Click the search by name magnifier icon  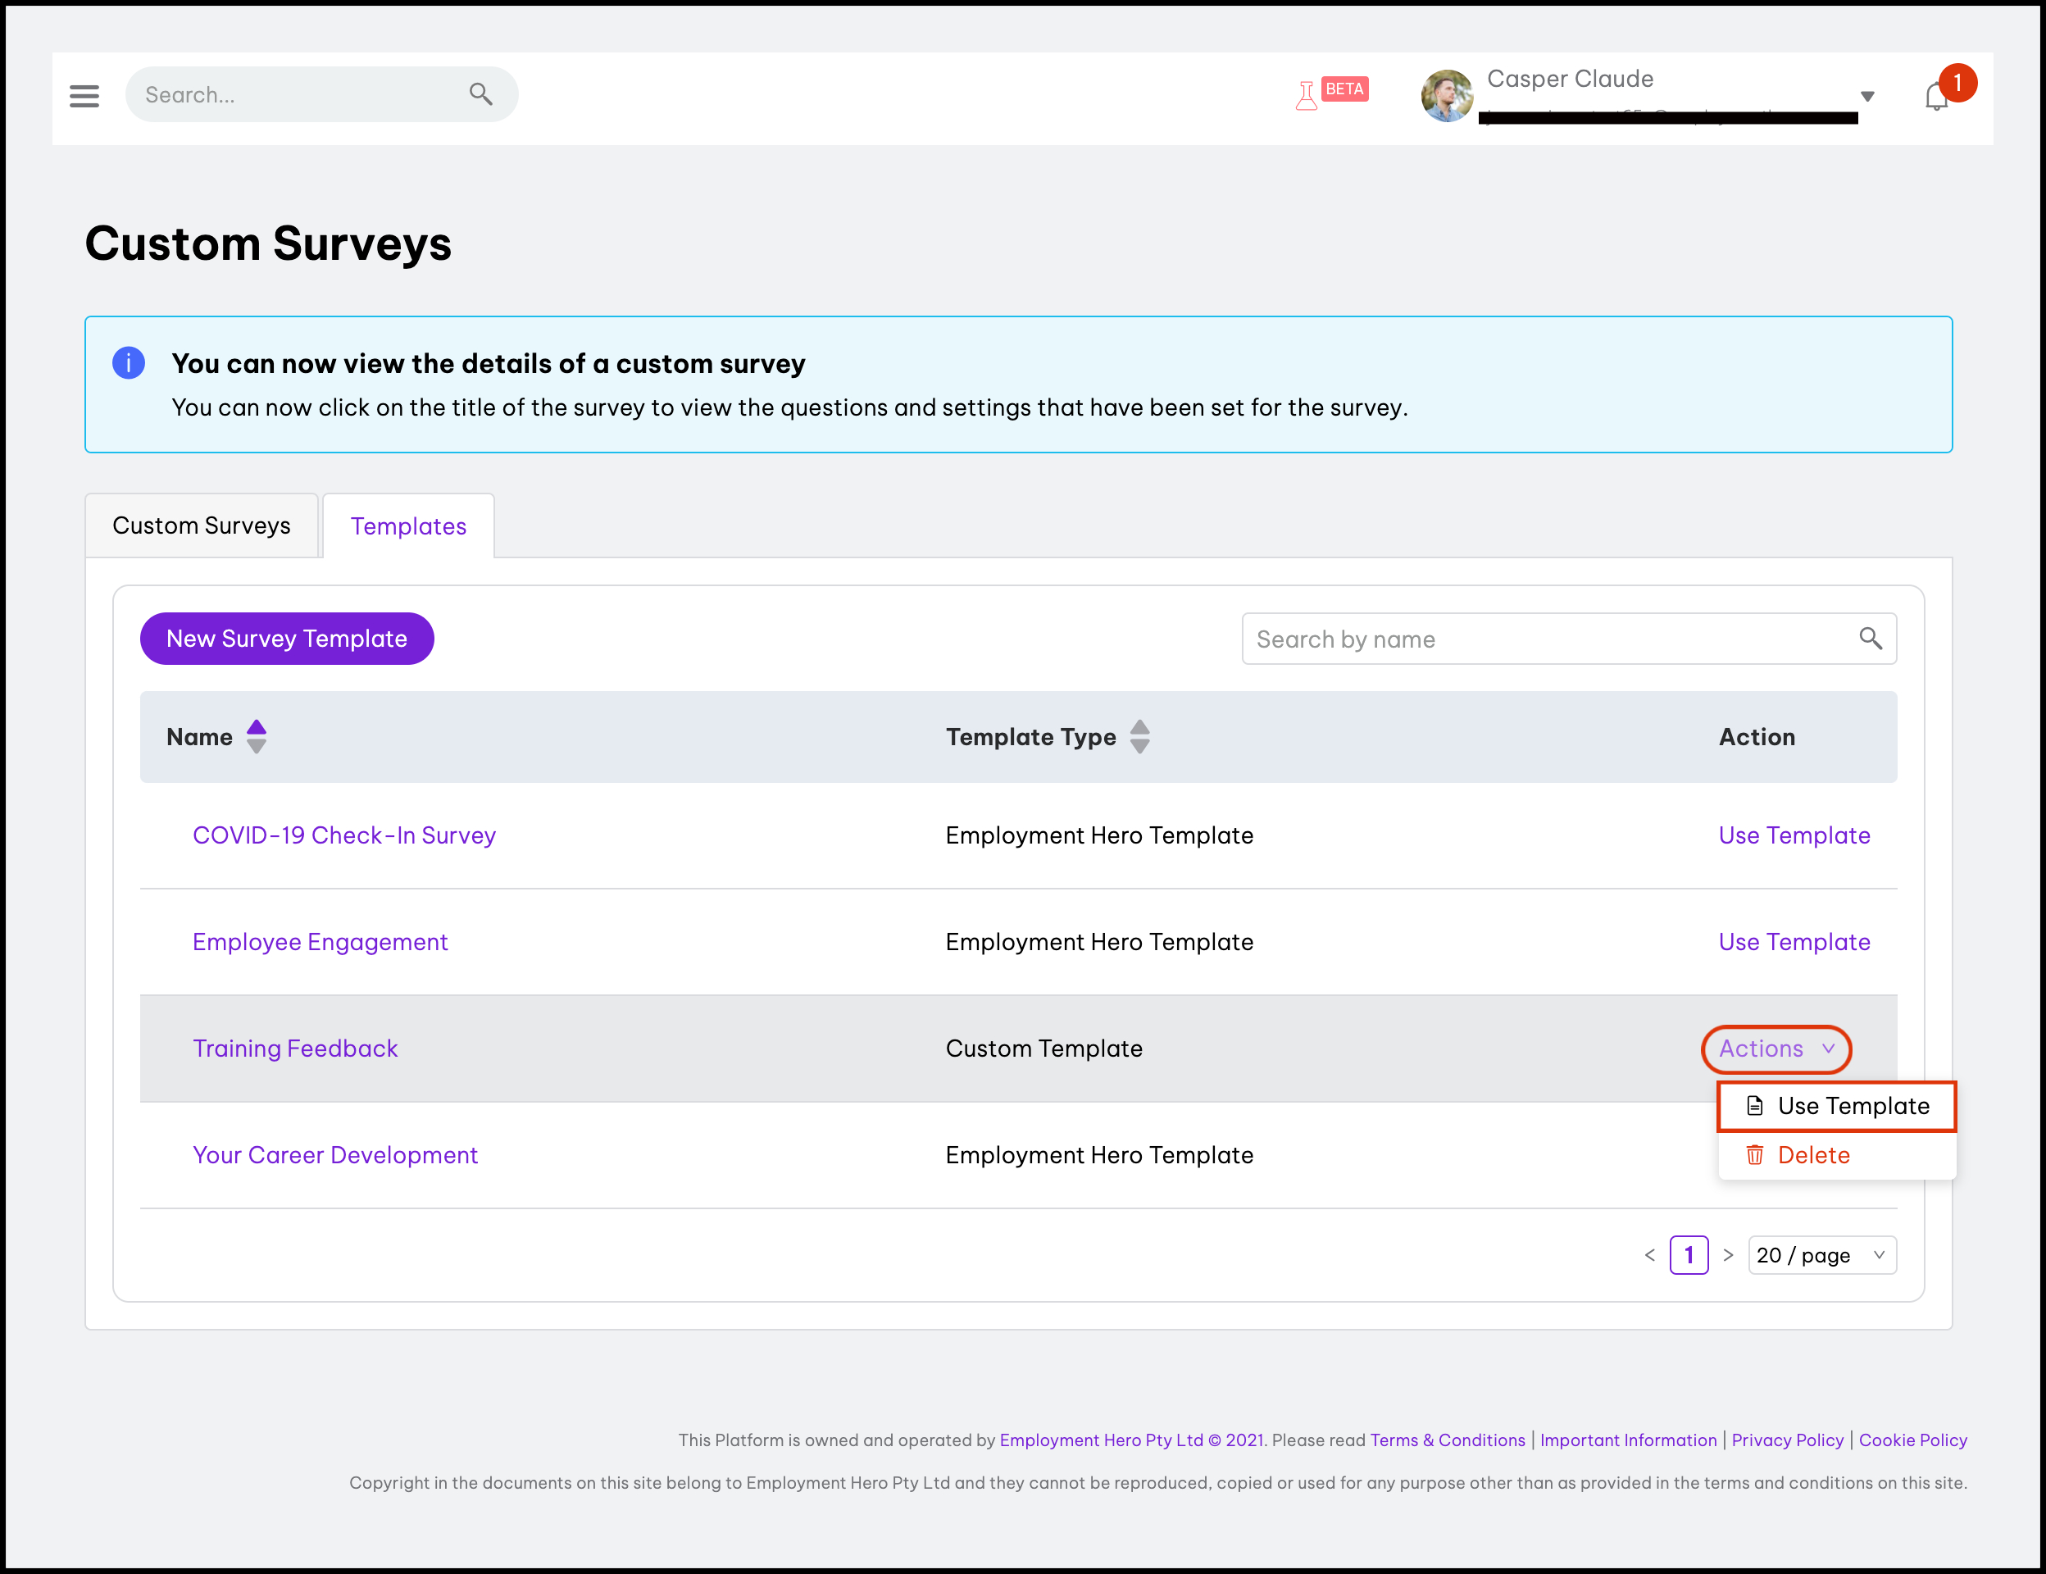pos(1870,639)
